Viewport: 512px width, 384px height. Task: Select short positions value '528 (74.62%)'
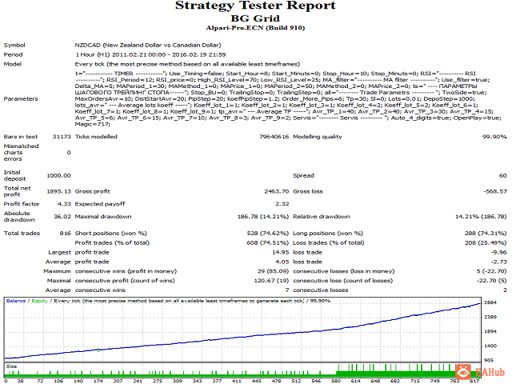click(x=268, y=233)
